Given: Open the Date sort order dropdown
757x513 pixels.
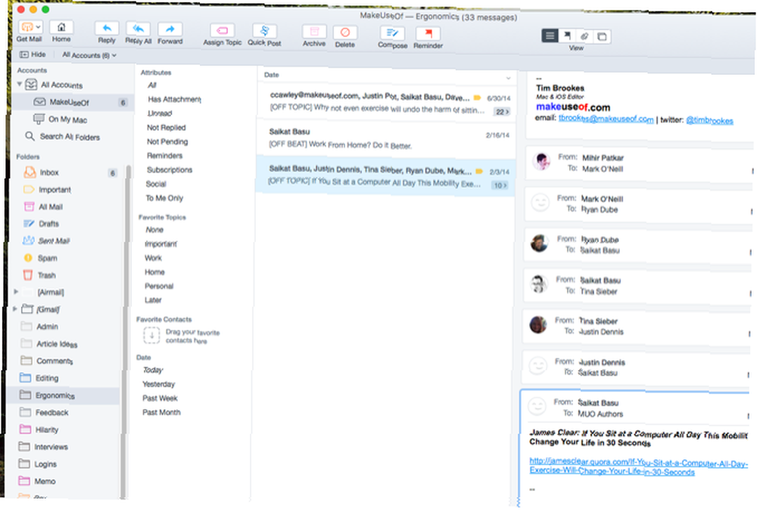Looking at the screenshot, I should 509,78.
